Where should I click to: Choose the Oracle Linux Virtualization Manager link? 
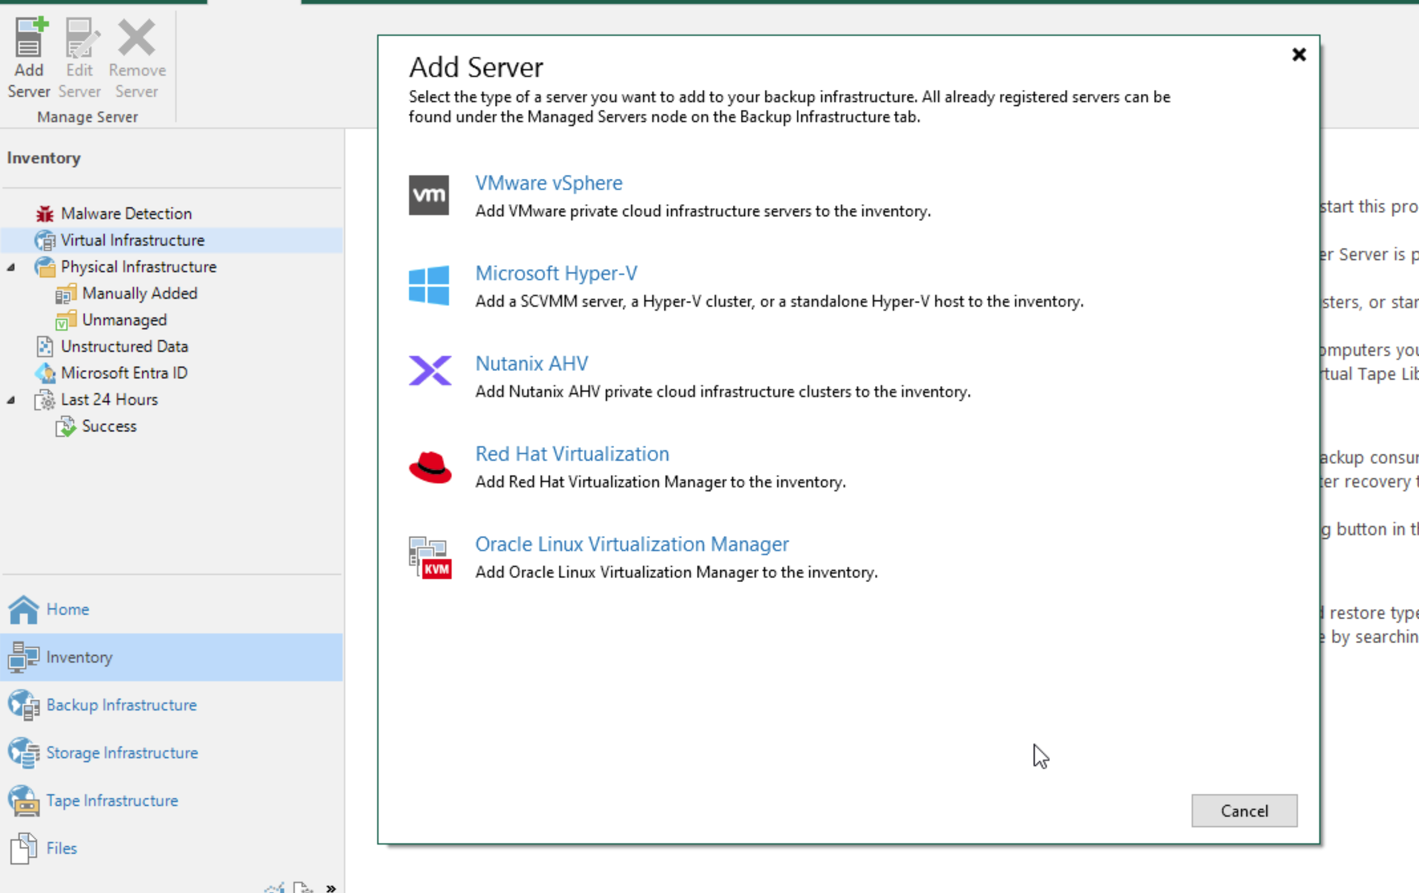631,544
